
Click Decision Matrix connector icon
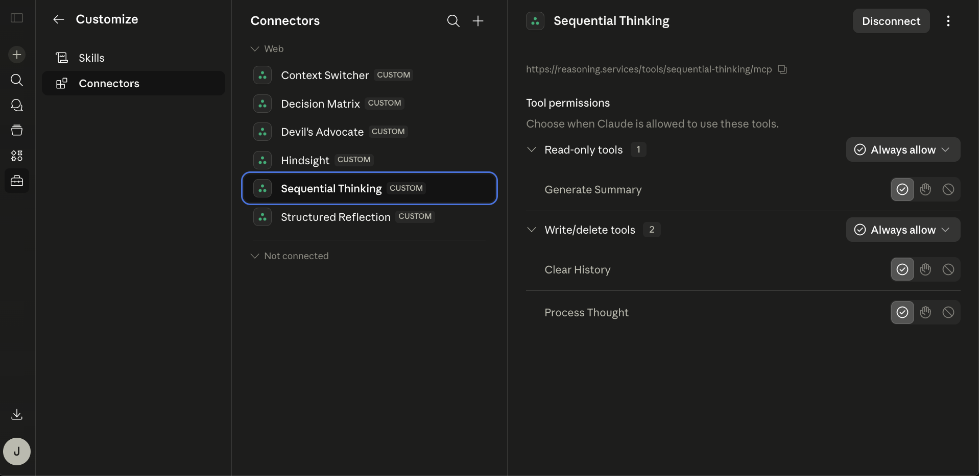pyautogui.click(x=262, y=104)
